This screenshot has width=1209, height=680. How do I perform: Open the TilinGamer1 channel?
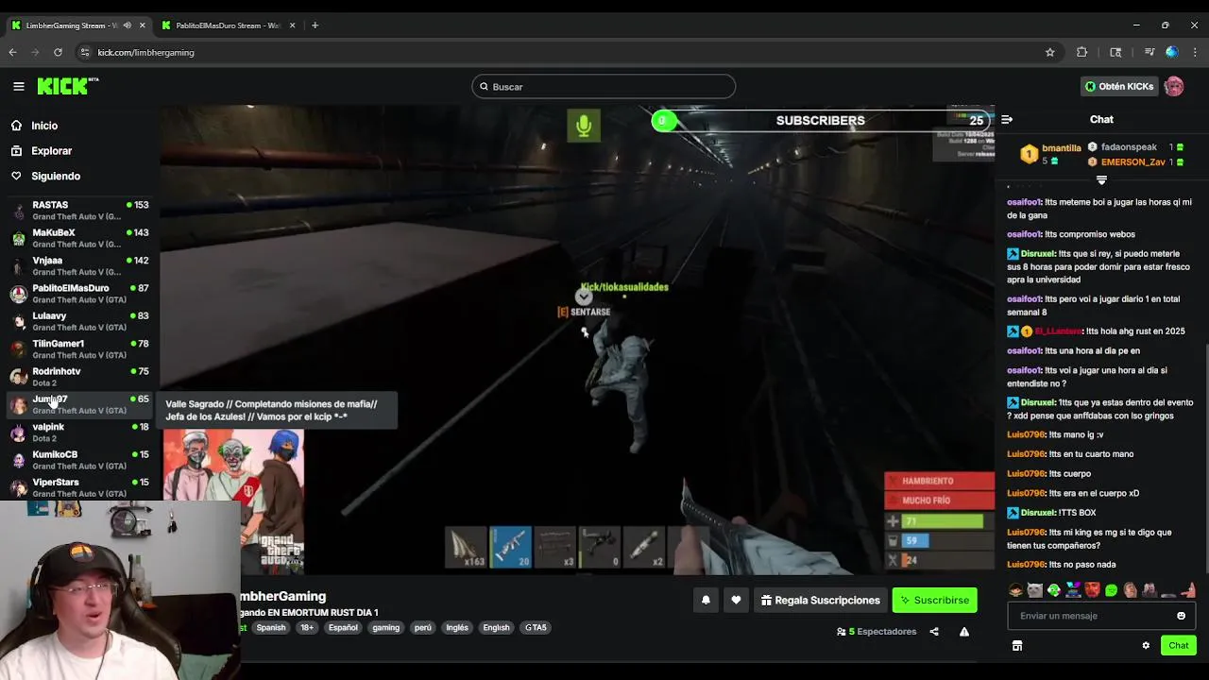point(79,349)
